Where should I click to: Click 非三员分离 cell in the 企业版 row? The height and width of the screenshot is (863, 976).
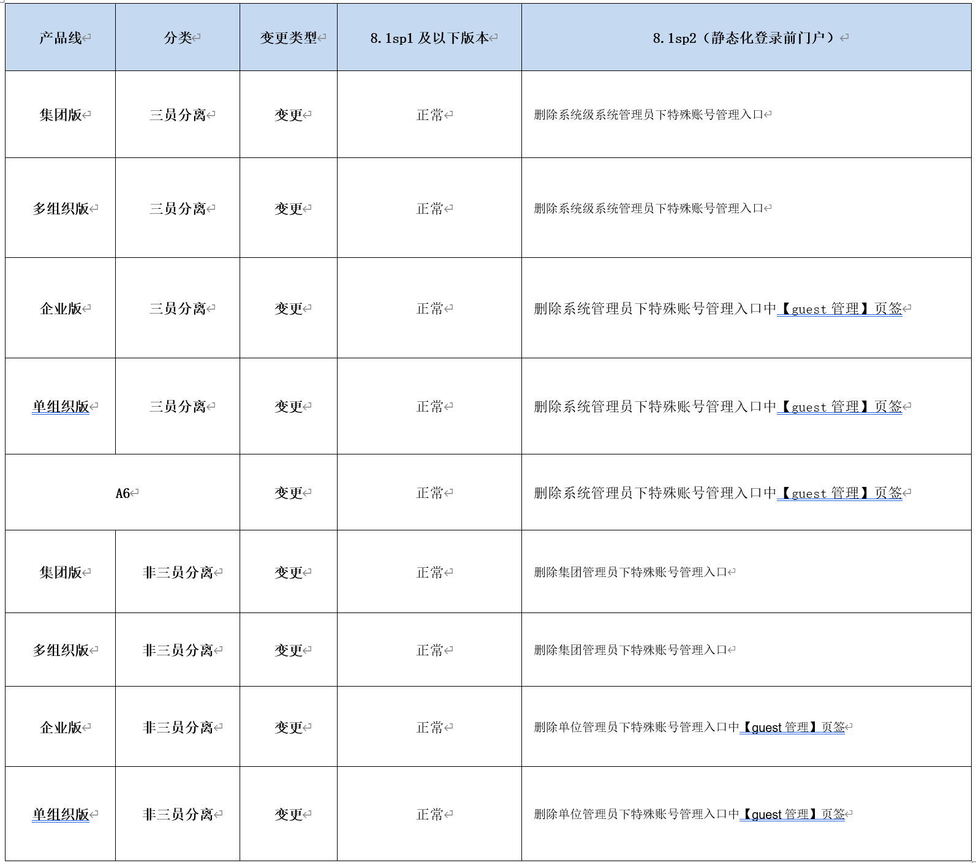coord(178,728)
